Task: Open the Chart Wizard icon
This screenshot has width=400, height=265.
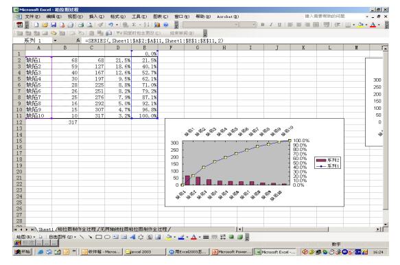Action: coord(157,25)
